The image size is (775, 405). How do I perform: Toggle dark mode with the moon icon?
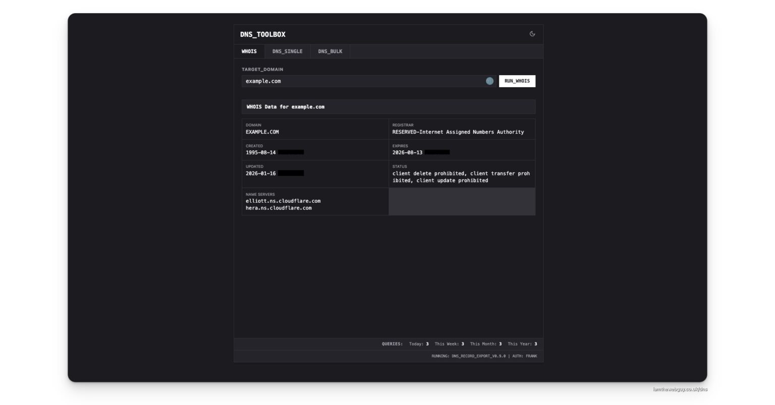[x=532, y=34]
